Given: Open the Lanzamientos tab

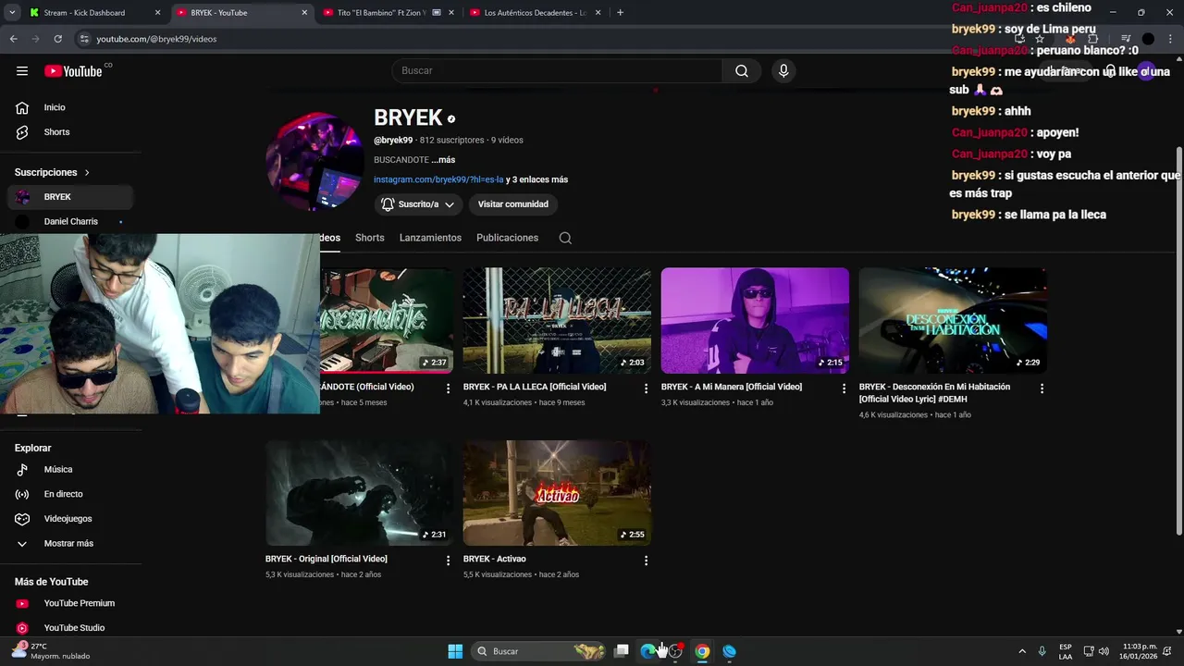Looking at the screenshot, I should (x=430, y=238).
